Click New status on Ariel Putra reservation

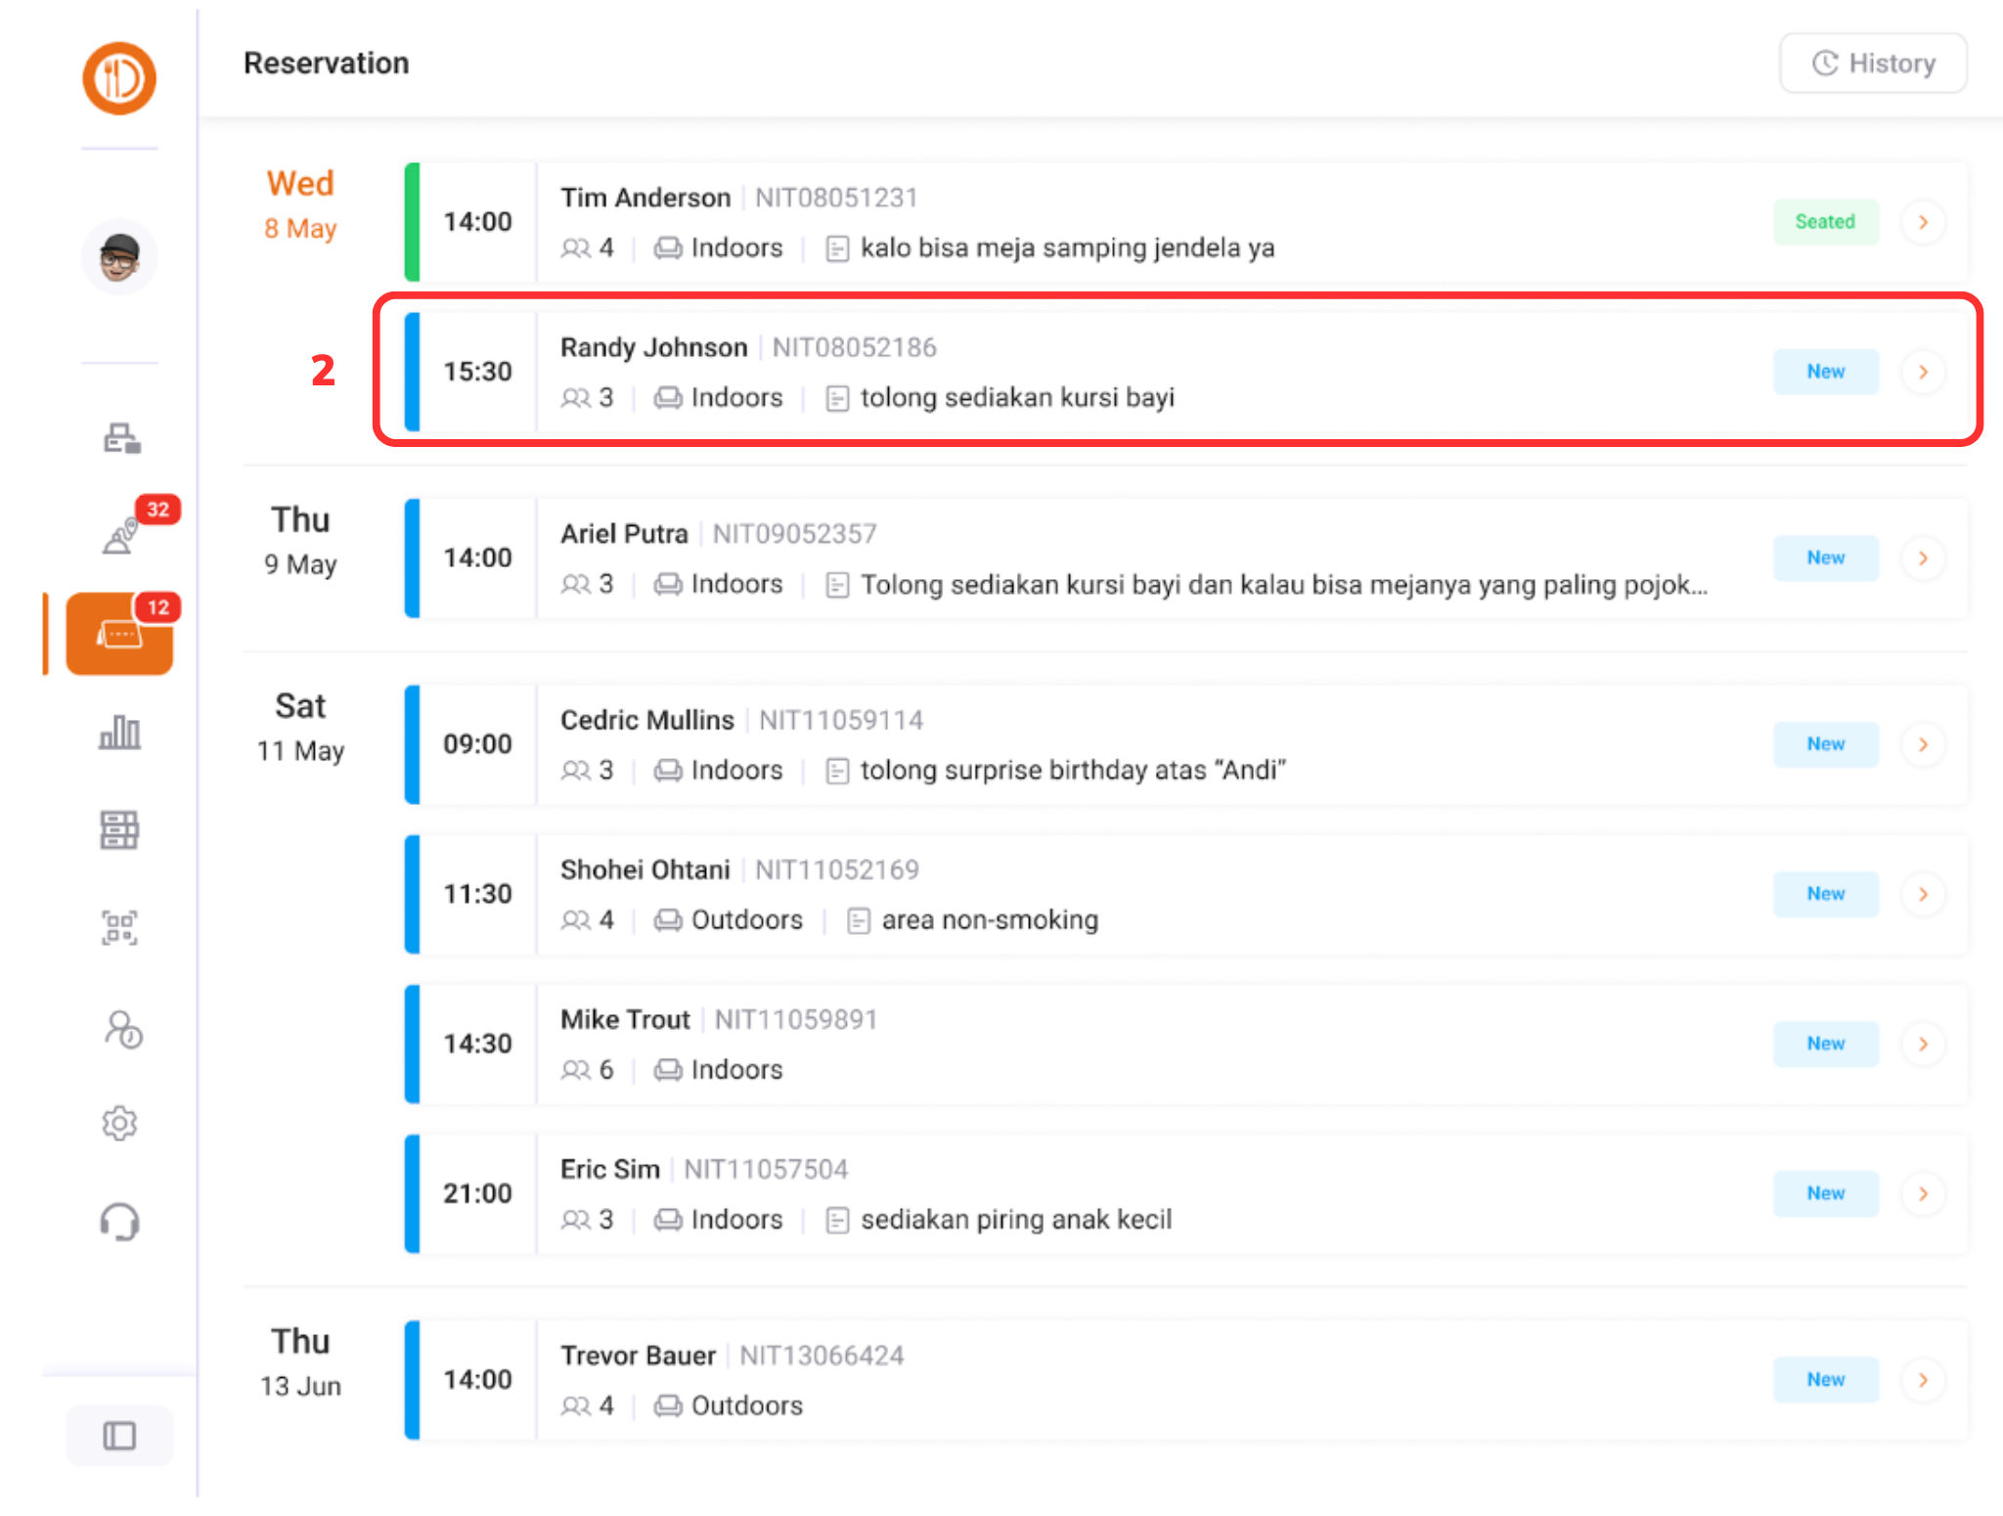click(x=1825, y=557)
